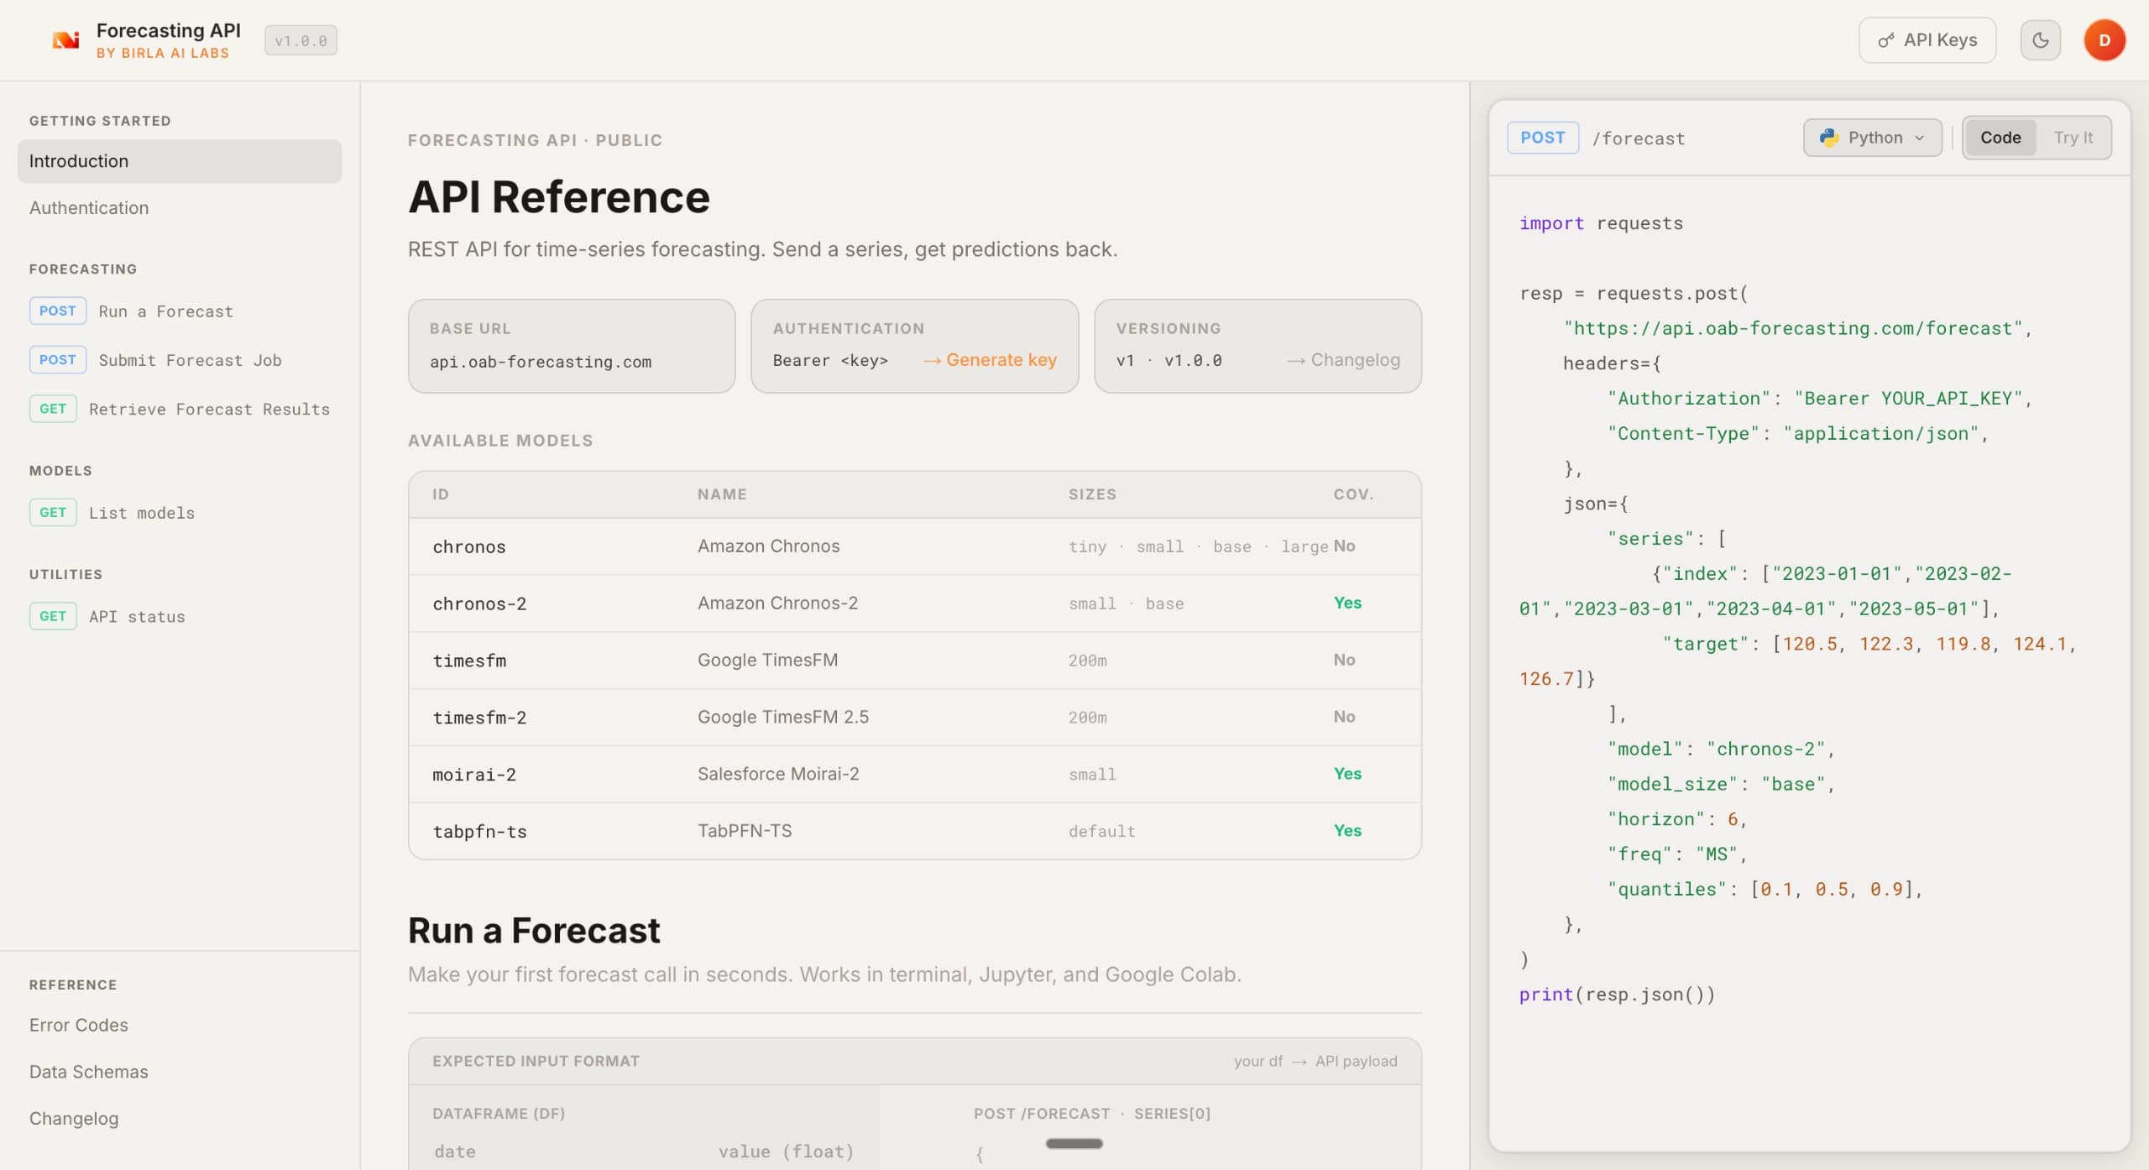Click the chronos-2 model ID
2149x1170 pixels.
(x=479, y=603)
